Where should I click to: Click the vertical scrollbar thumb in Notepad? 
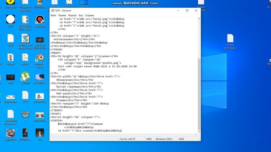click(199, 94)
